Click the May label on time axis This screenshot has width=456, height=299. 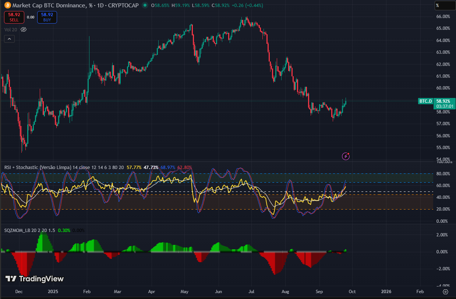pos(185,291)
